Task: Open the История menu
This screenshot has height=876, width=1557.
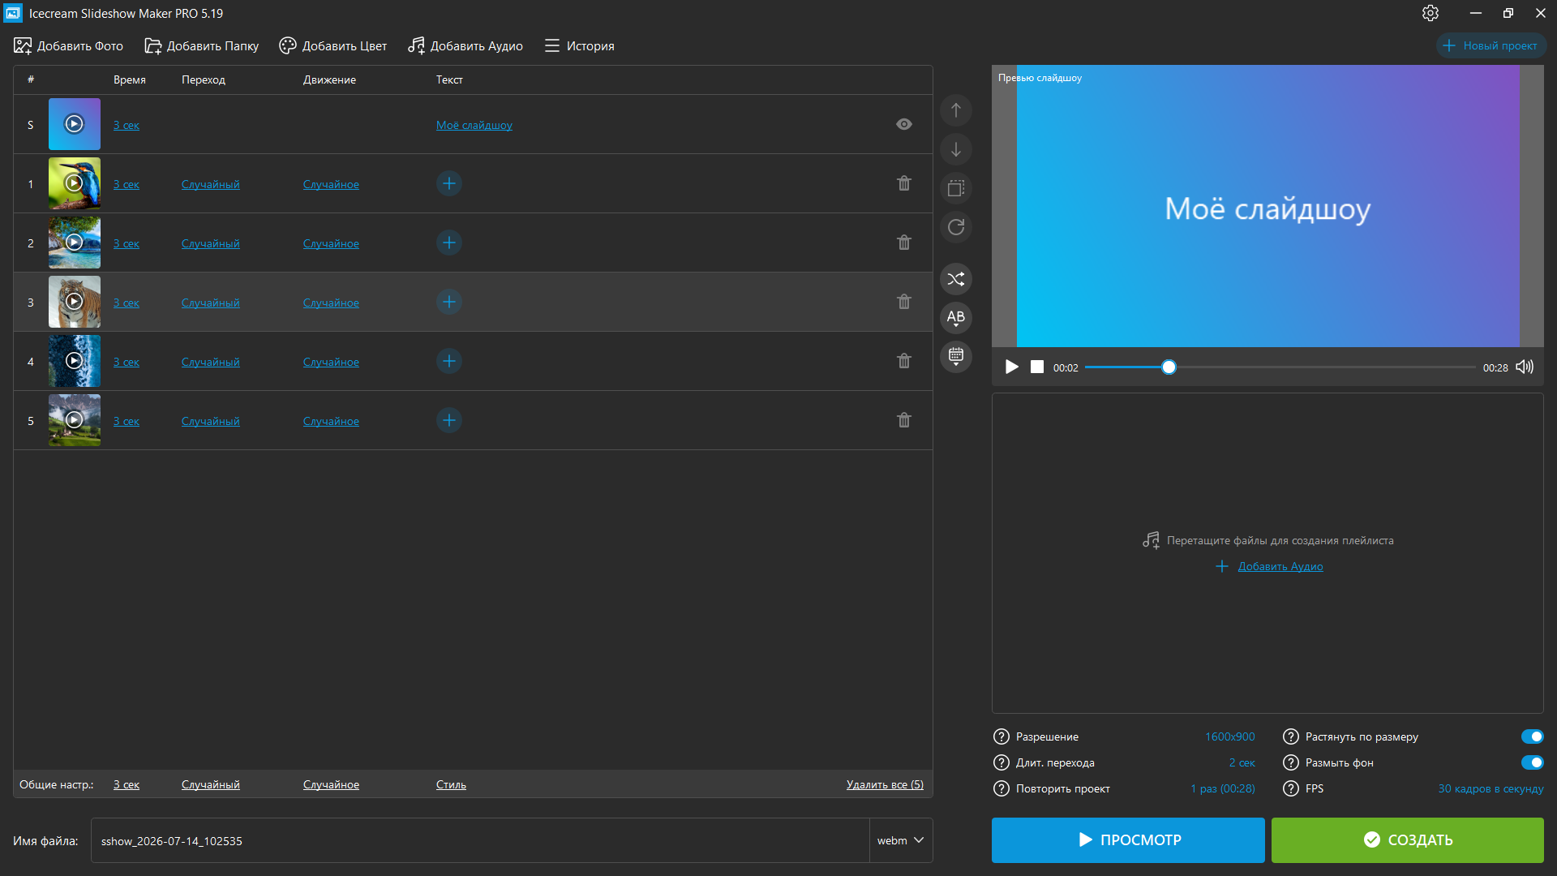Action: tap(579, 45)
